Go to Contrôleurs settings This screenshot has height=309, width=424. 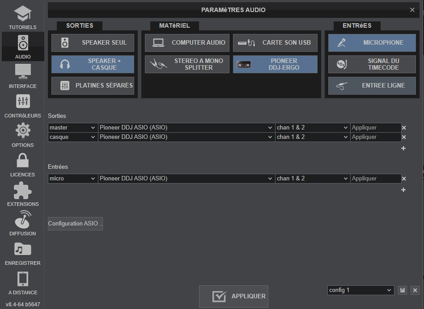tap(22, 106)
